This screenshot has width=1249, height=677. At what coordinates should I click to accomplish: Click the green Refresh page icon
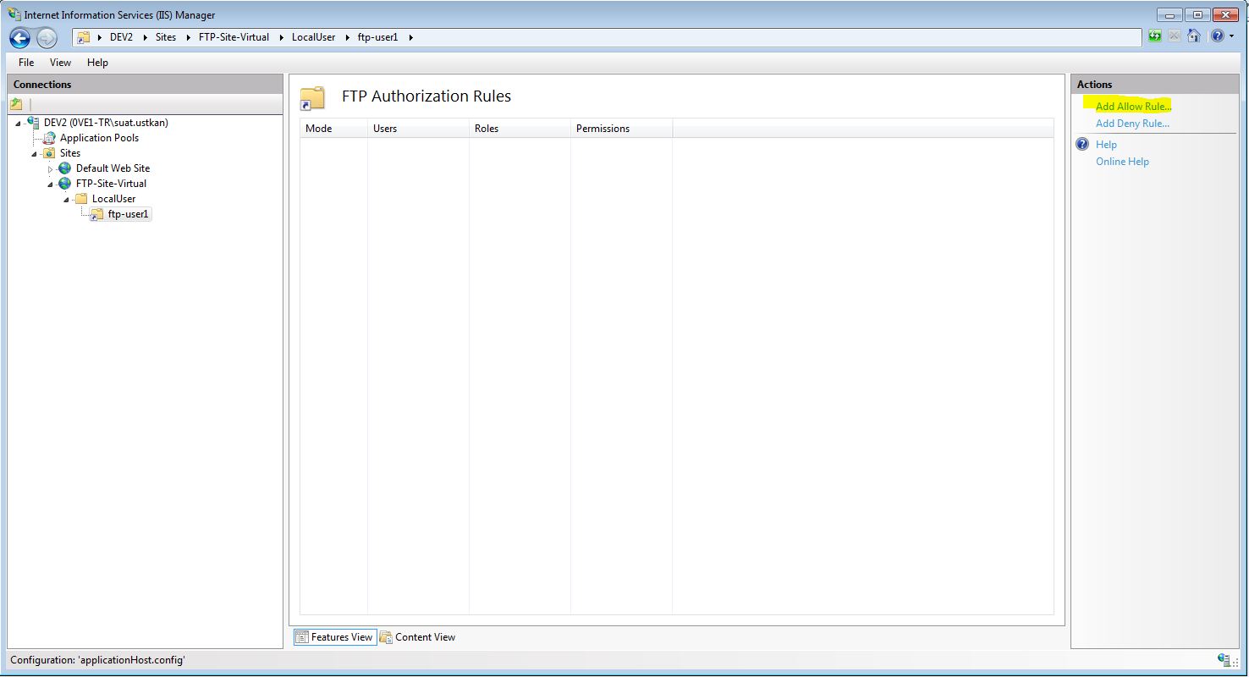pyautogui.click(x=1155, y=36)
